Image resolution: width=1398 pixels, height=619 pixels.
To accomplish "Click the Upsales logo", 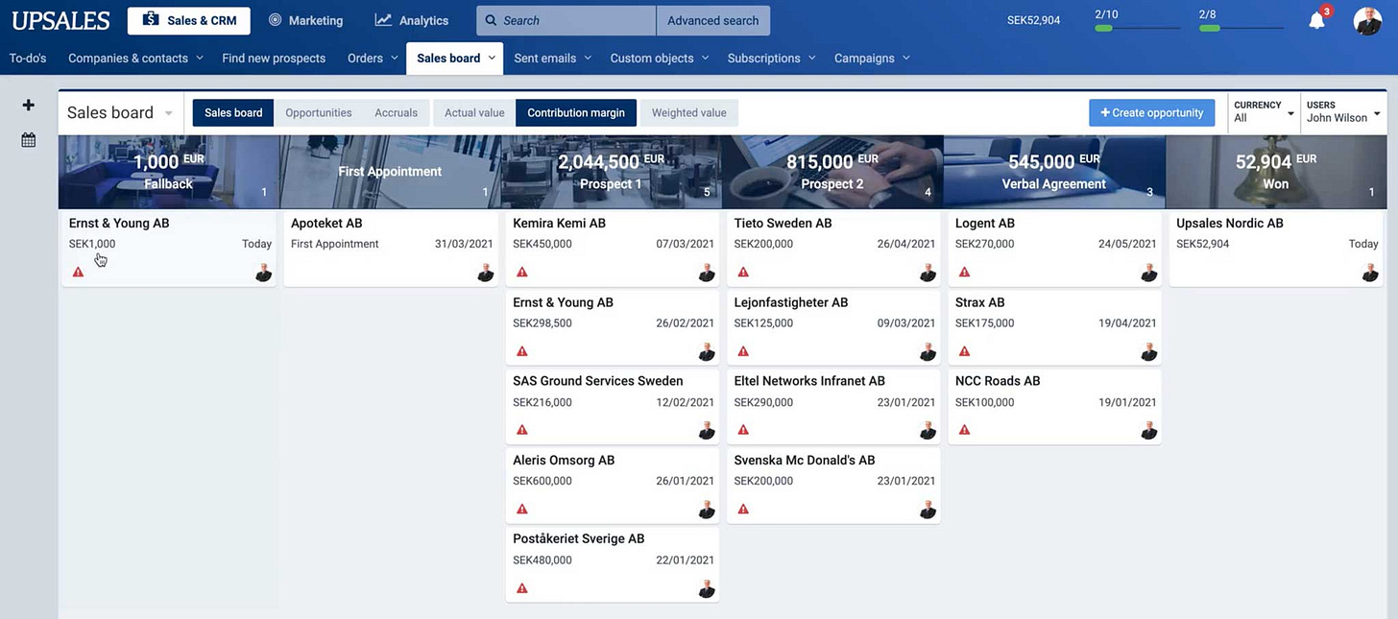I will tap(60, 20).
